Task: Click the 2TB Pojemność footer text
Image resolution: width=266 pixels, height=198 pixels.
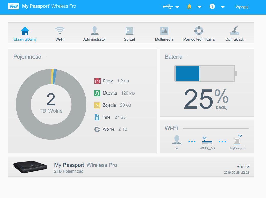Action: (69, 171)
